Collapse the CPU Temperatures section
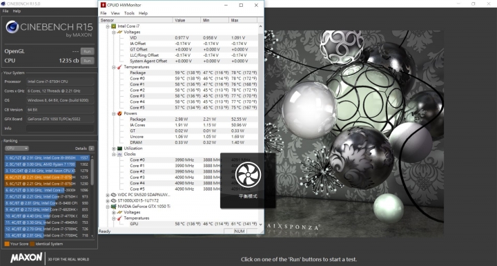 pyautogui.click(x=114, y=67)
